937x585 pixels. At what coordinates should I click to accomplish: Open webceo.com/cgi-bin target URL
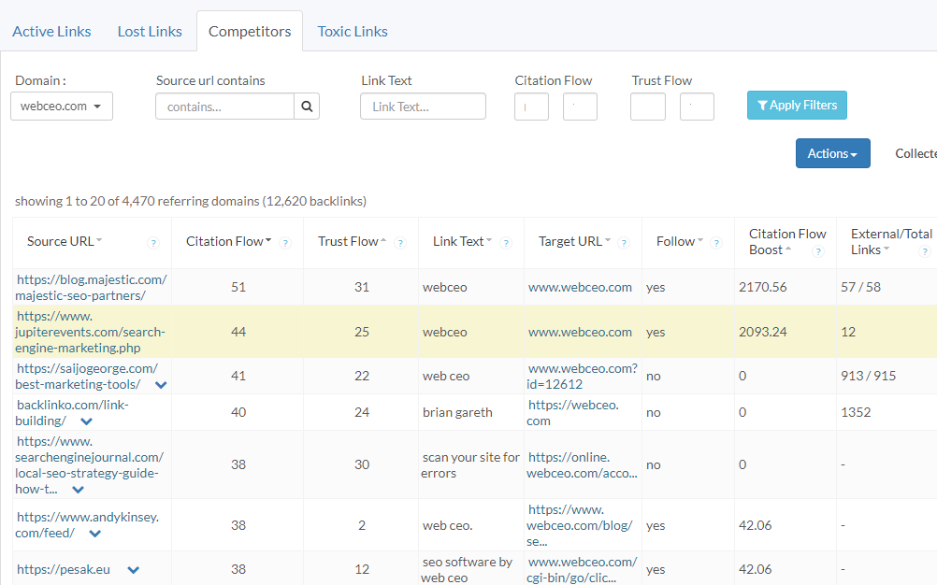pyautogui.click(x=582, y=569)
